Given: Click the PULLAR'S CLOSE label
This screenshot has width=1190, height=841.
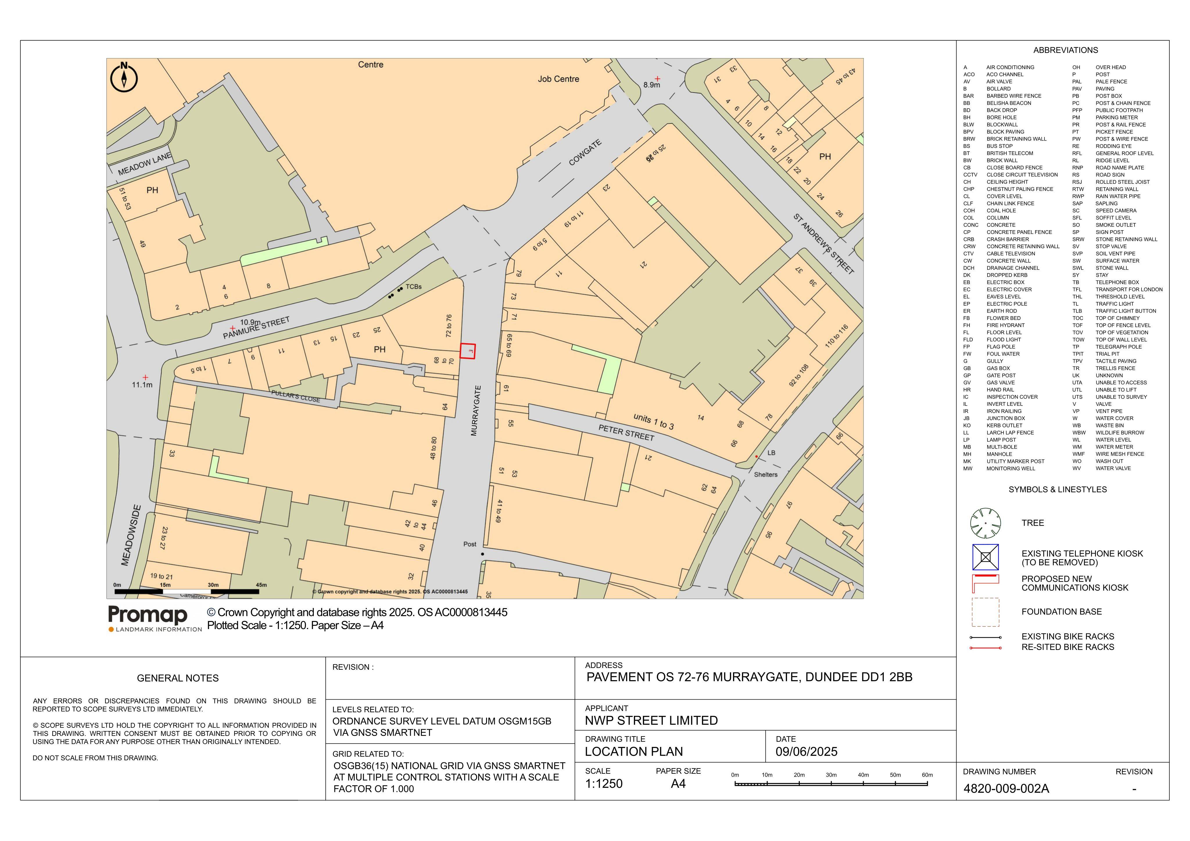Looking at the screenshot, I should click(295, 396).
